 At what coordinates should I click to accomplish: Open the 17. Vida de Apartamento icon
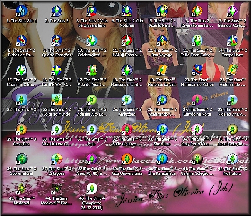click(92, 70)
